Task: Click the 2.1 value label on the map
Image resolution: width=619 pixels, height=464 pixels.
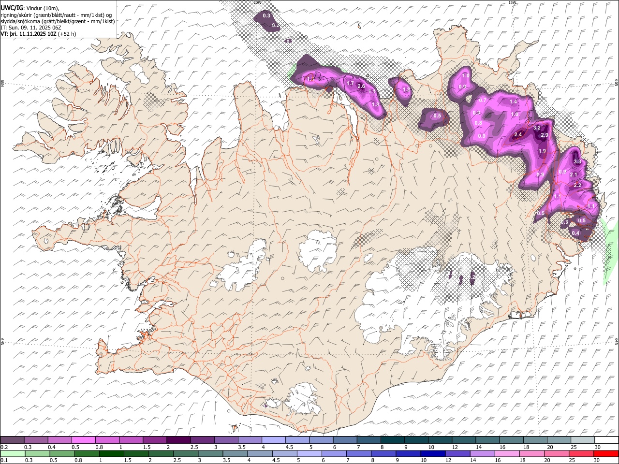Action: pyautogui.click(x=574, y=174)
